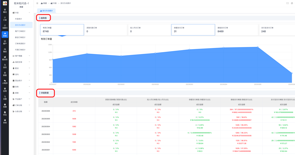Click the 售后 after-sales headset icon
Viewport: 295px width, 155px height.
coord(5,50)
